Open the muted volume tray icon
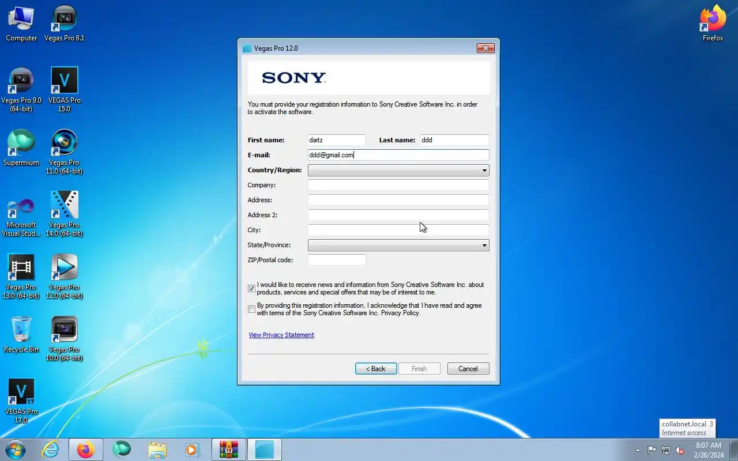Viewport: 738px width, 461px height. [680, 450]
